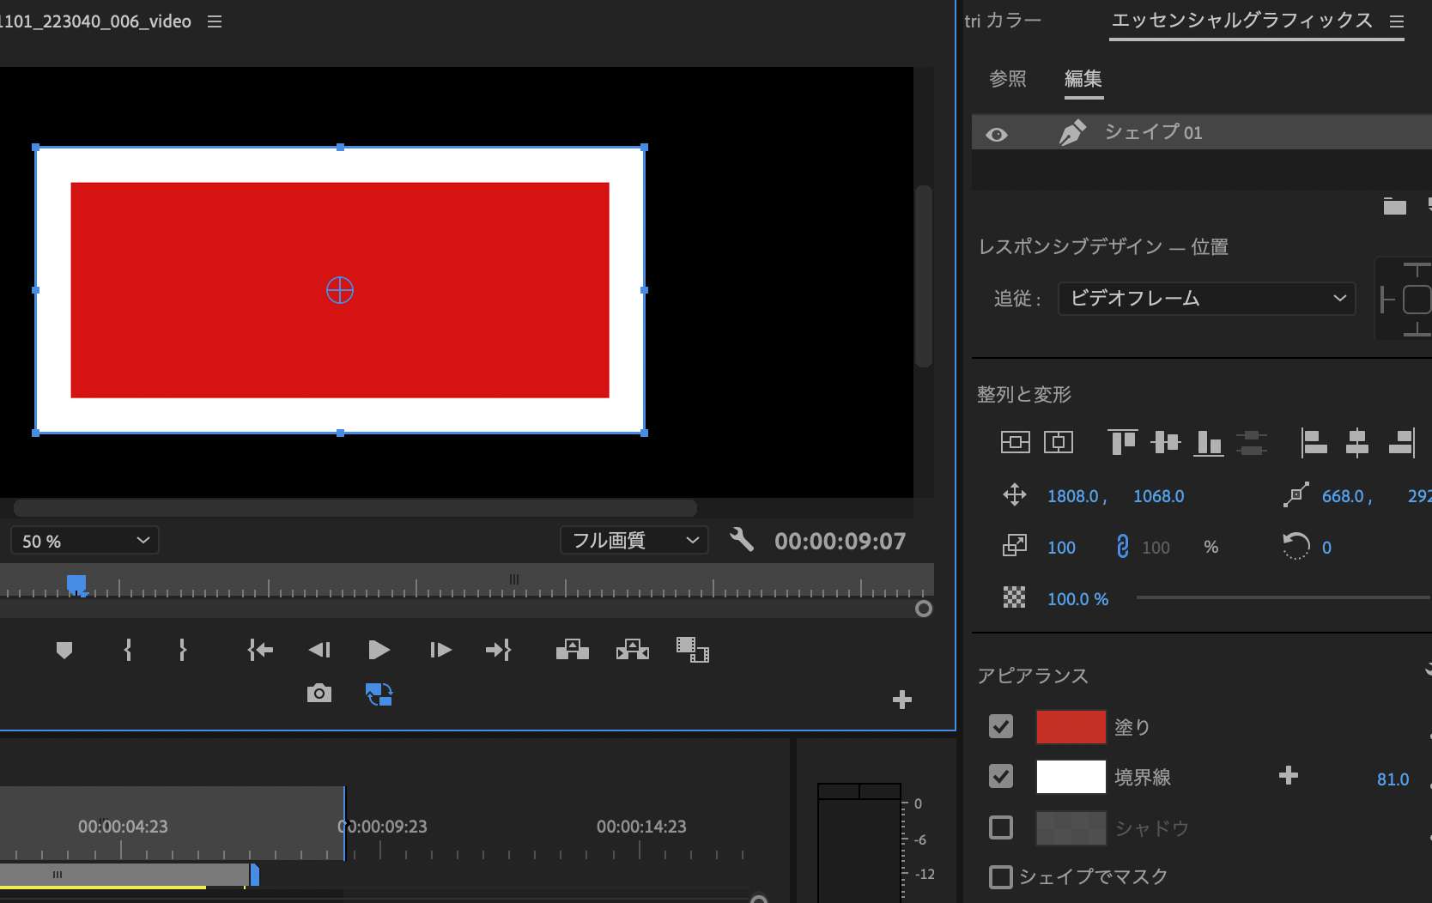
Task: Click the Lift button
Action: 573,650
